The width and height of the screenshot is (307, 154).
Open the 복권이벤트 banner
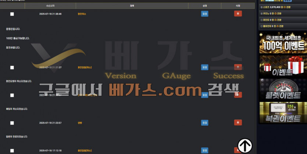tap(283, 113)
